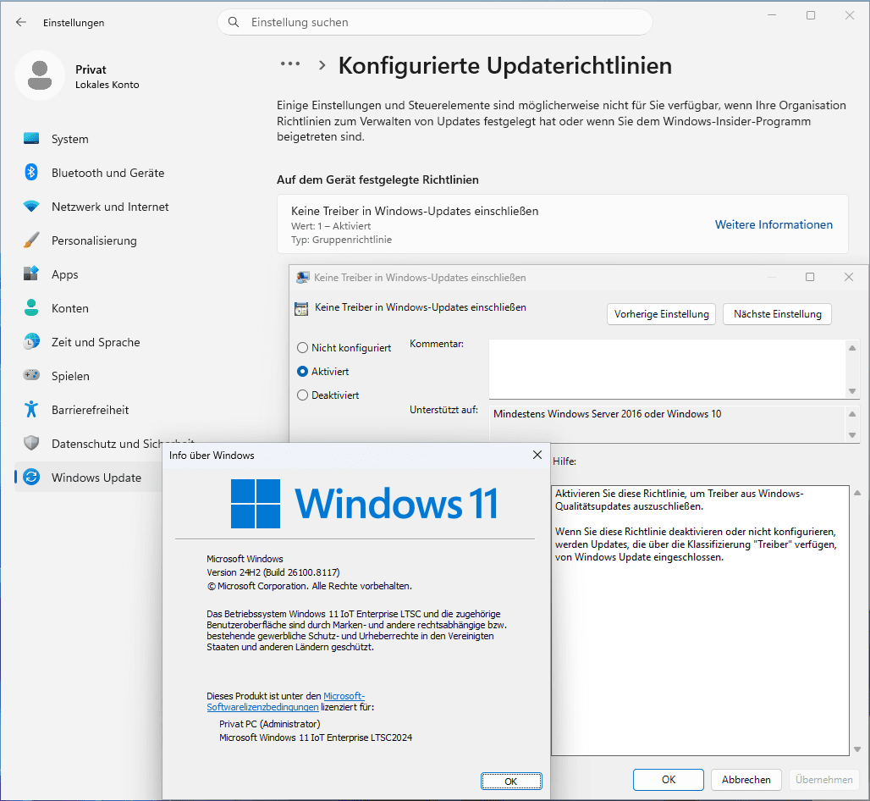This screenshot has width=870, height=801.
Task: Click the Windows 11 logo in Info dialog
Action: (256, 504)
